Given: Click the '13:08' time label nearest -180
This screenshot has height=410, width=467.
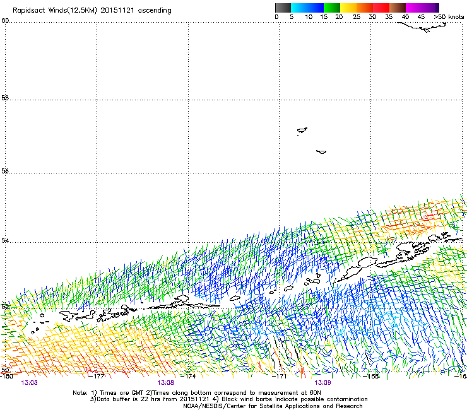Looking at the screenshot, I should [x=29, y=383].
